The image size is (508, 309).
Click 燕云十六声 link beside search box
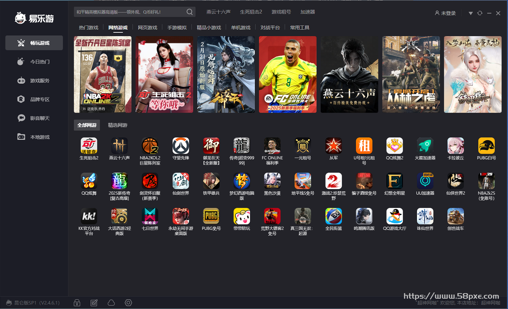coord(218,12)
